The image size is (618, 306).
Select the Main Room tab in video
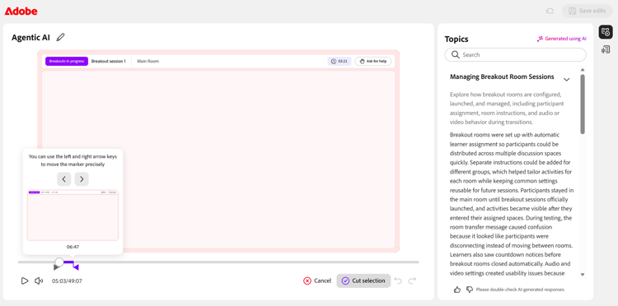click(148, 62)
